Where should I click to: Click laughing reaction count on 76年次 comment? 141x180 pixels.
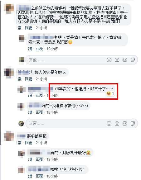[110, 93]
